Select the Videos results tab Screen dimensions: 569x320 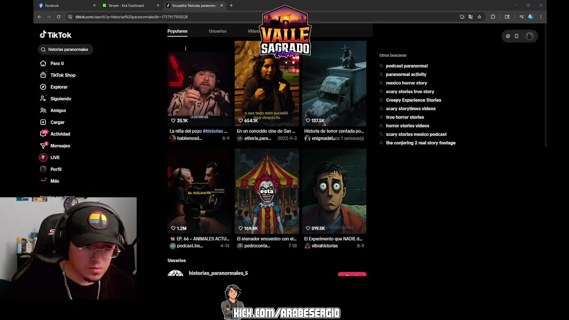(x=254, y=31)
